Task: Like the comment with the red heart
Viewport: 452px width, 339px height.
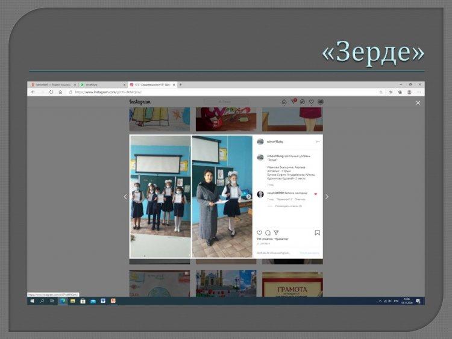Action: 316,194
